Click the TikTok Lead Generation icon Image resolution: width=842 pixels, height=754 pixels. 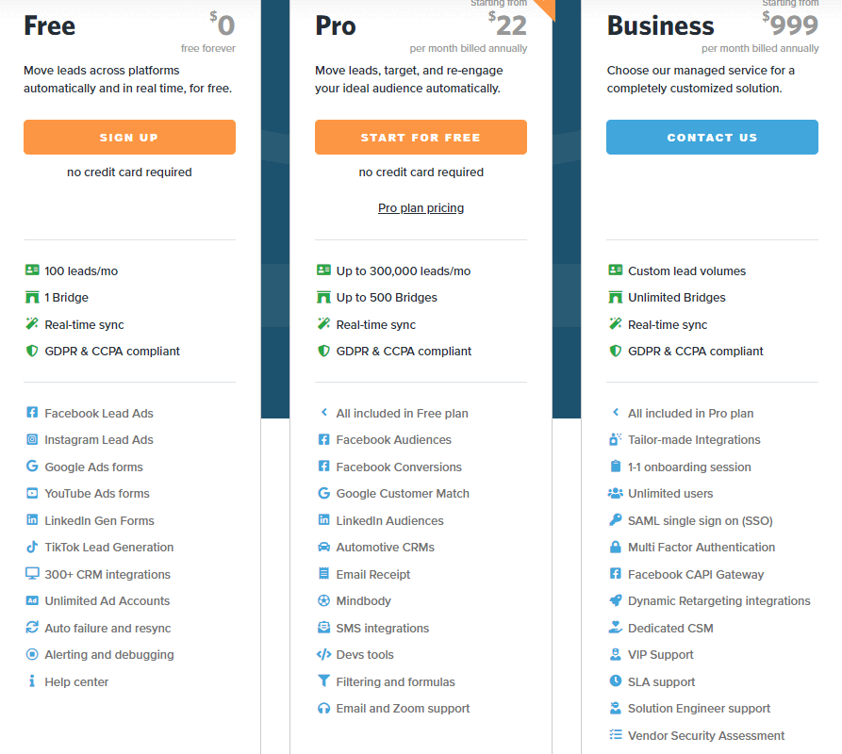[x=32, y=547]
